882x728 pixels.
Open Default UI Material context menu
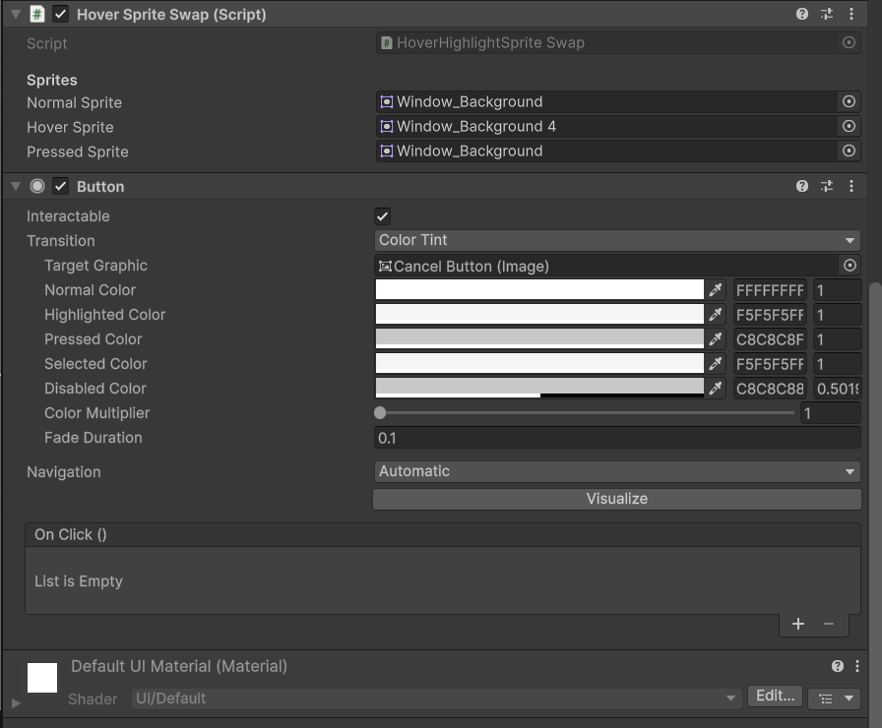pyautogui.click(x=857, y=666)
